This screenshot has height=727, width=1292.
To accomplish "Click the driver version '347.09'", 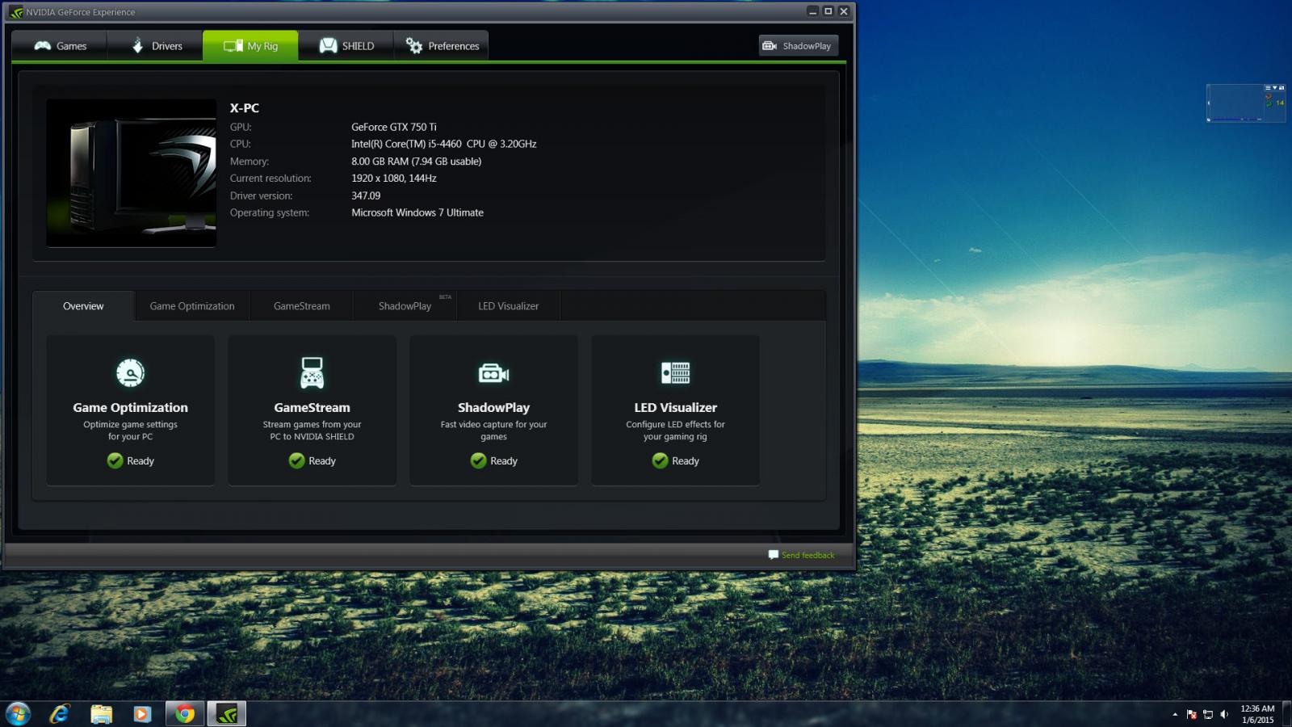I will point(366,195).
